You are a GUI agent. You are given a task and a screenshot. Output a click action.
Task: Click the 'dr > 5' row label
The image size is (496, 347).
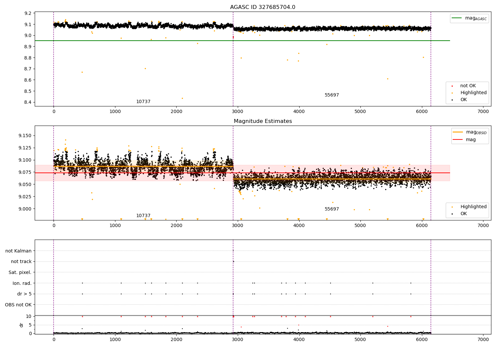(24, 294)
